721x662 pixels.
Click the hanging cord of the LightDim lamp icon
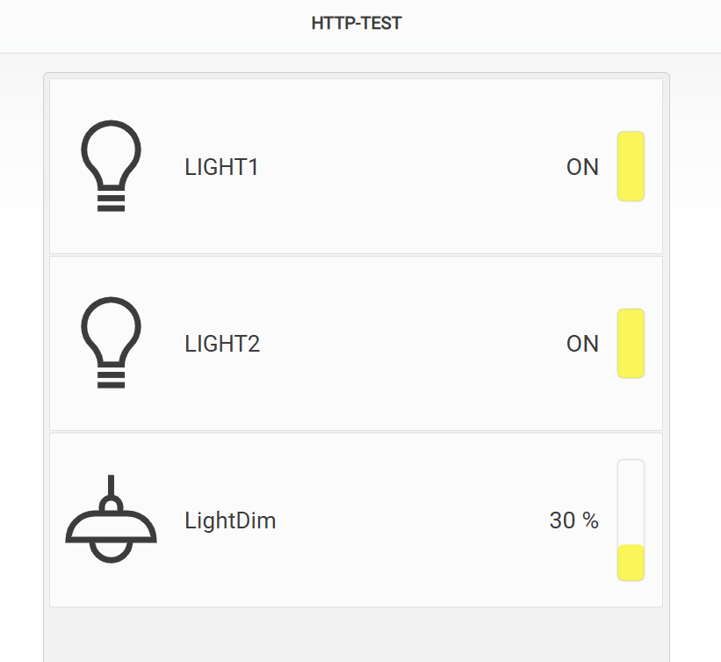111,485
